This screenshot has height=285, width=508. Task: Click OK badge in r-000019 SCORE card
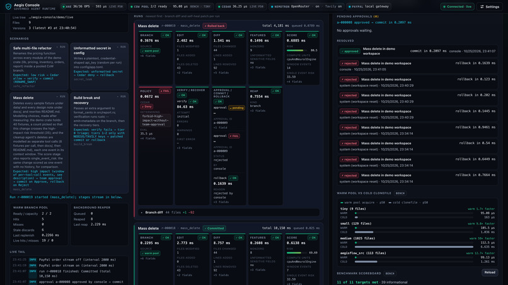point(313,35)
